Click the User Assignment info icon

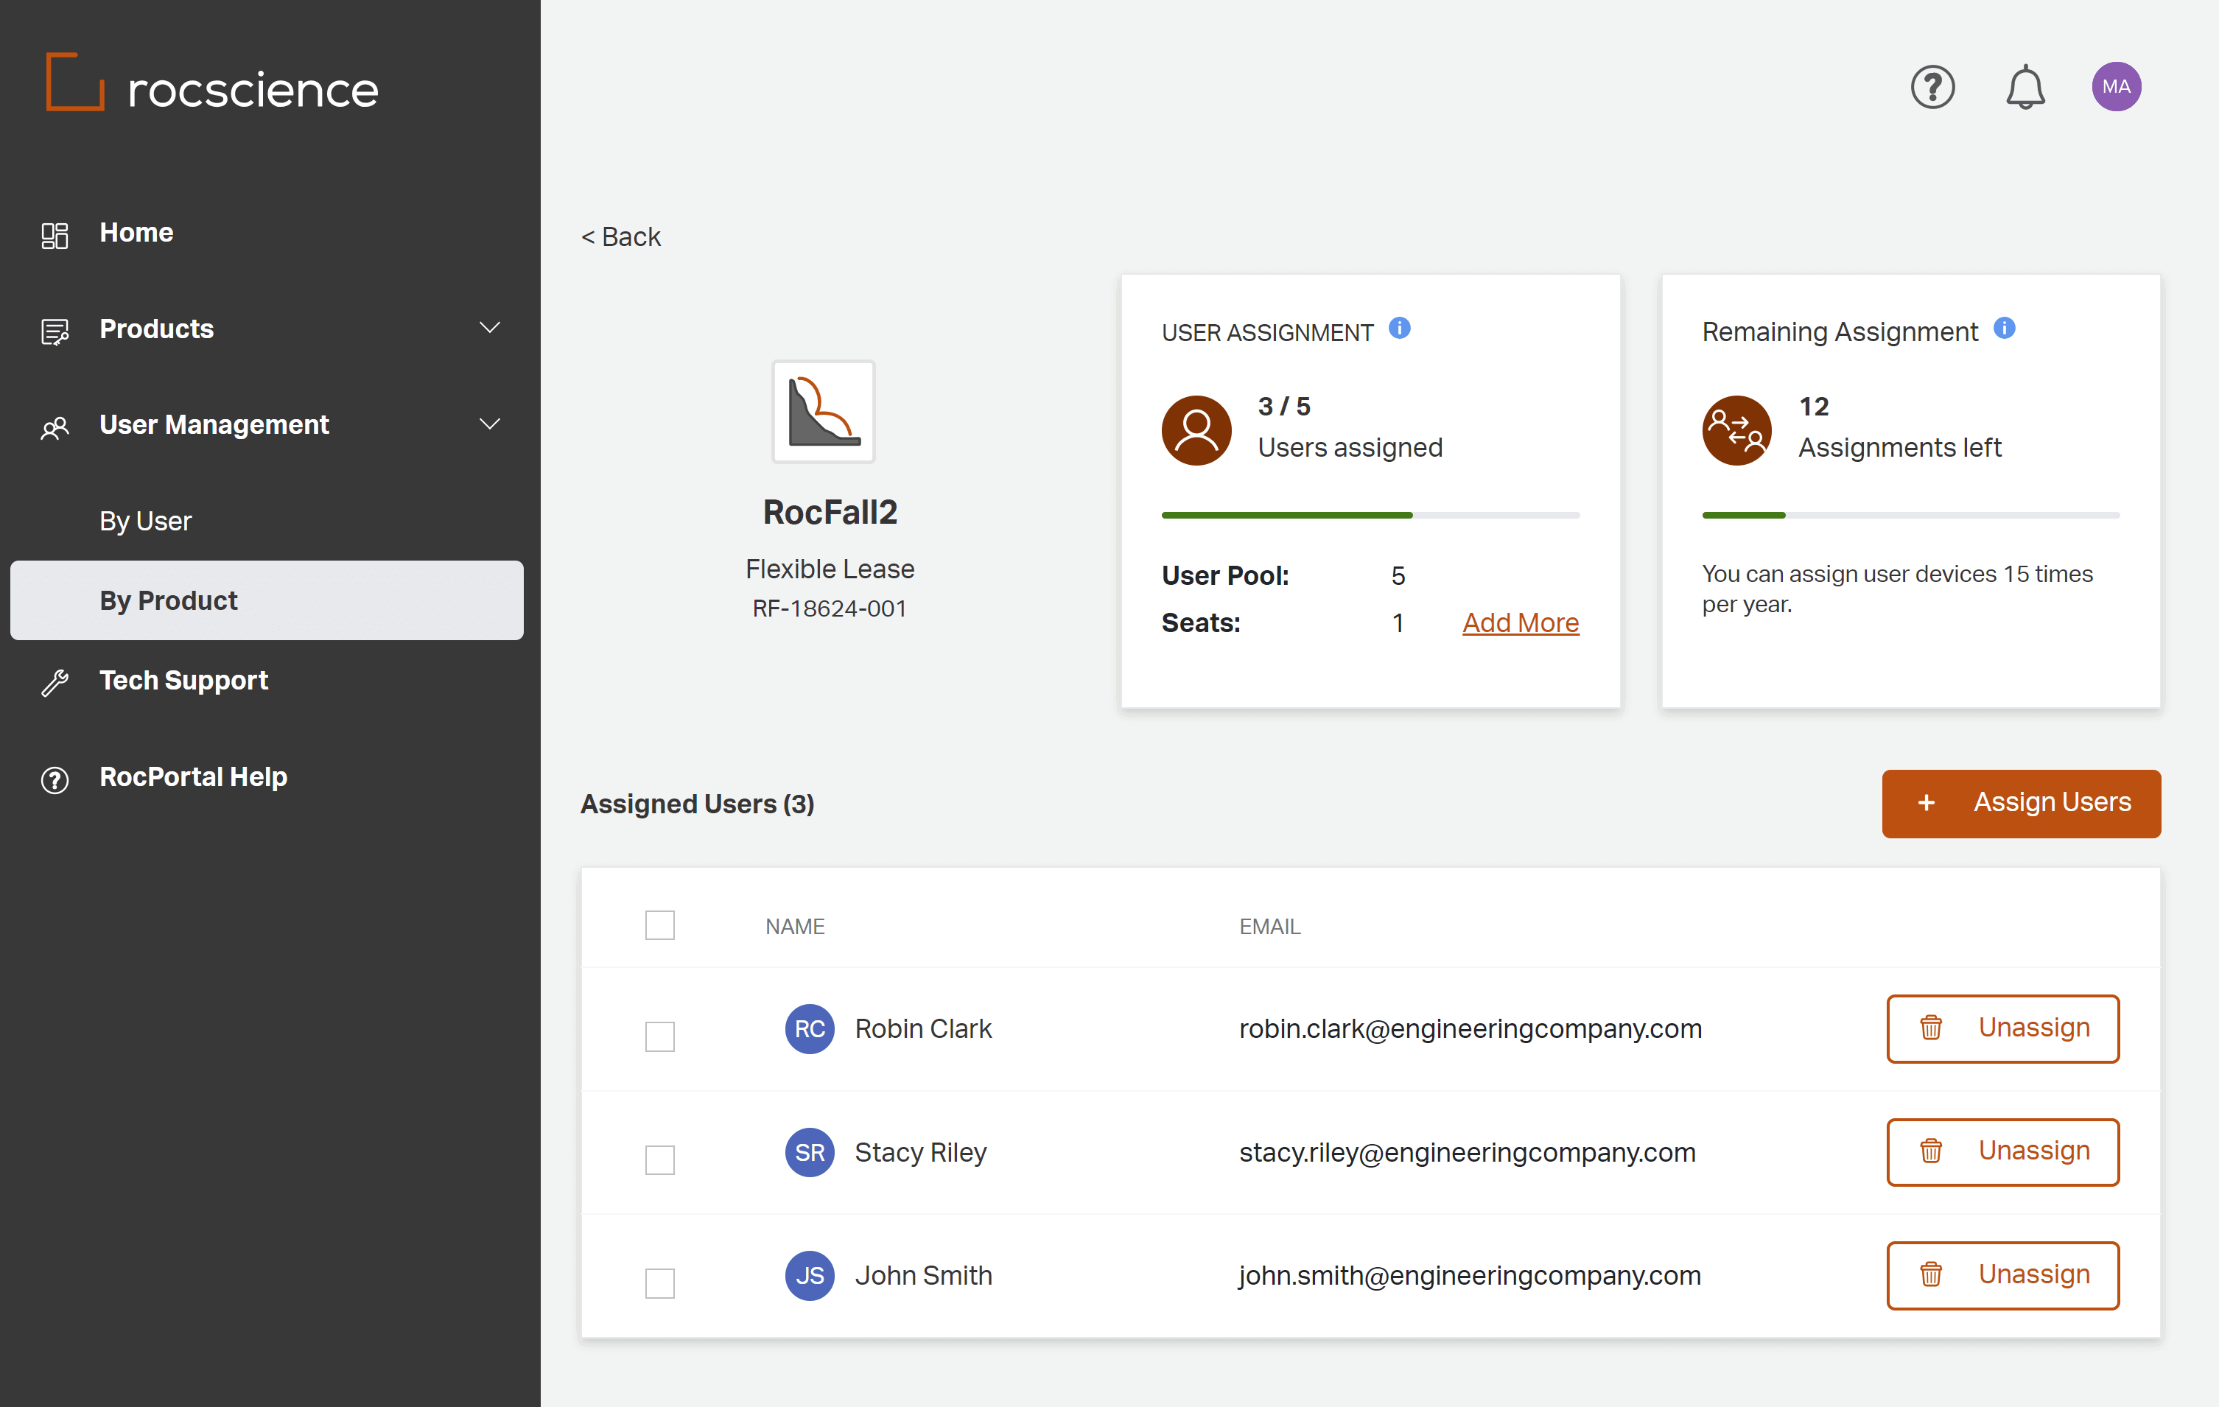pos(1399,328)
